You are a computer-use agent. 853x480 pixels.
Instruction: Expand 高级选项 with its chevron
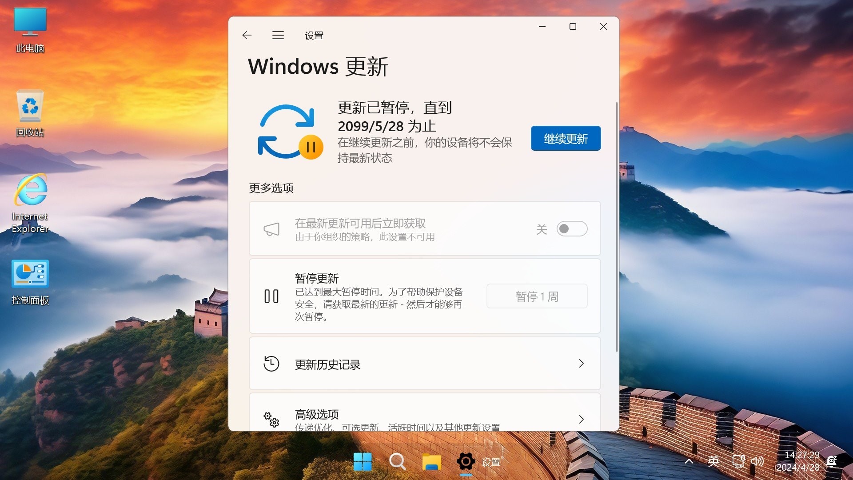pos(581,419)
